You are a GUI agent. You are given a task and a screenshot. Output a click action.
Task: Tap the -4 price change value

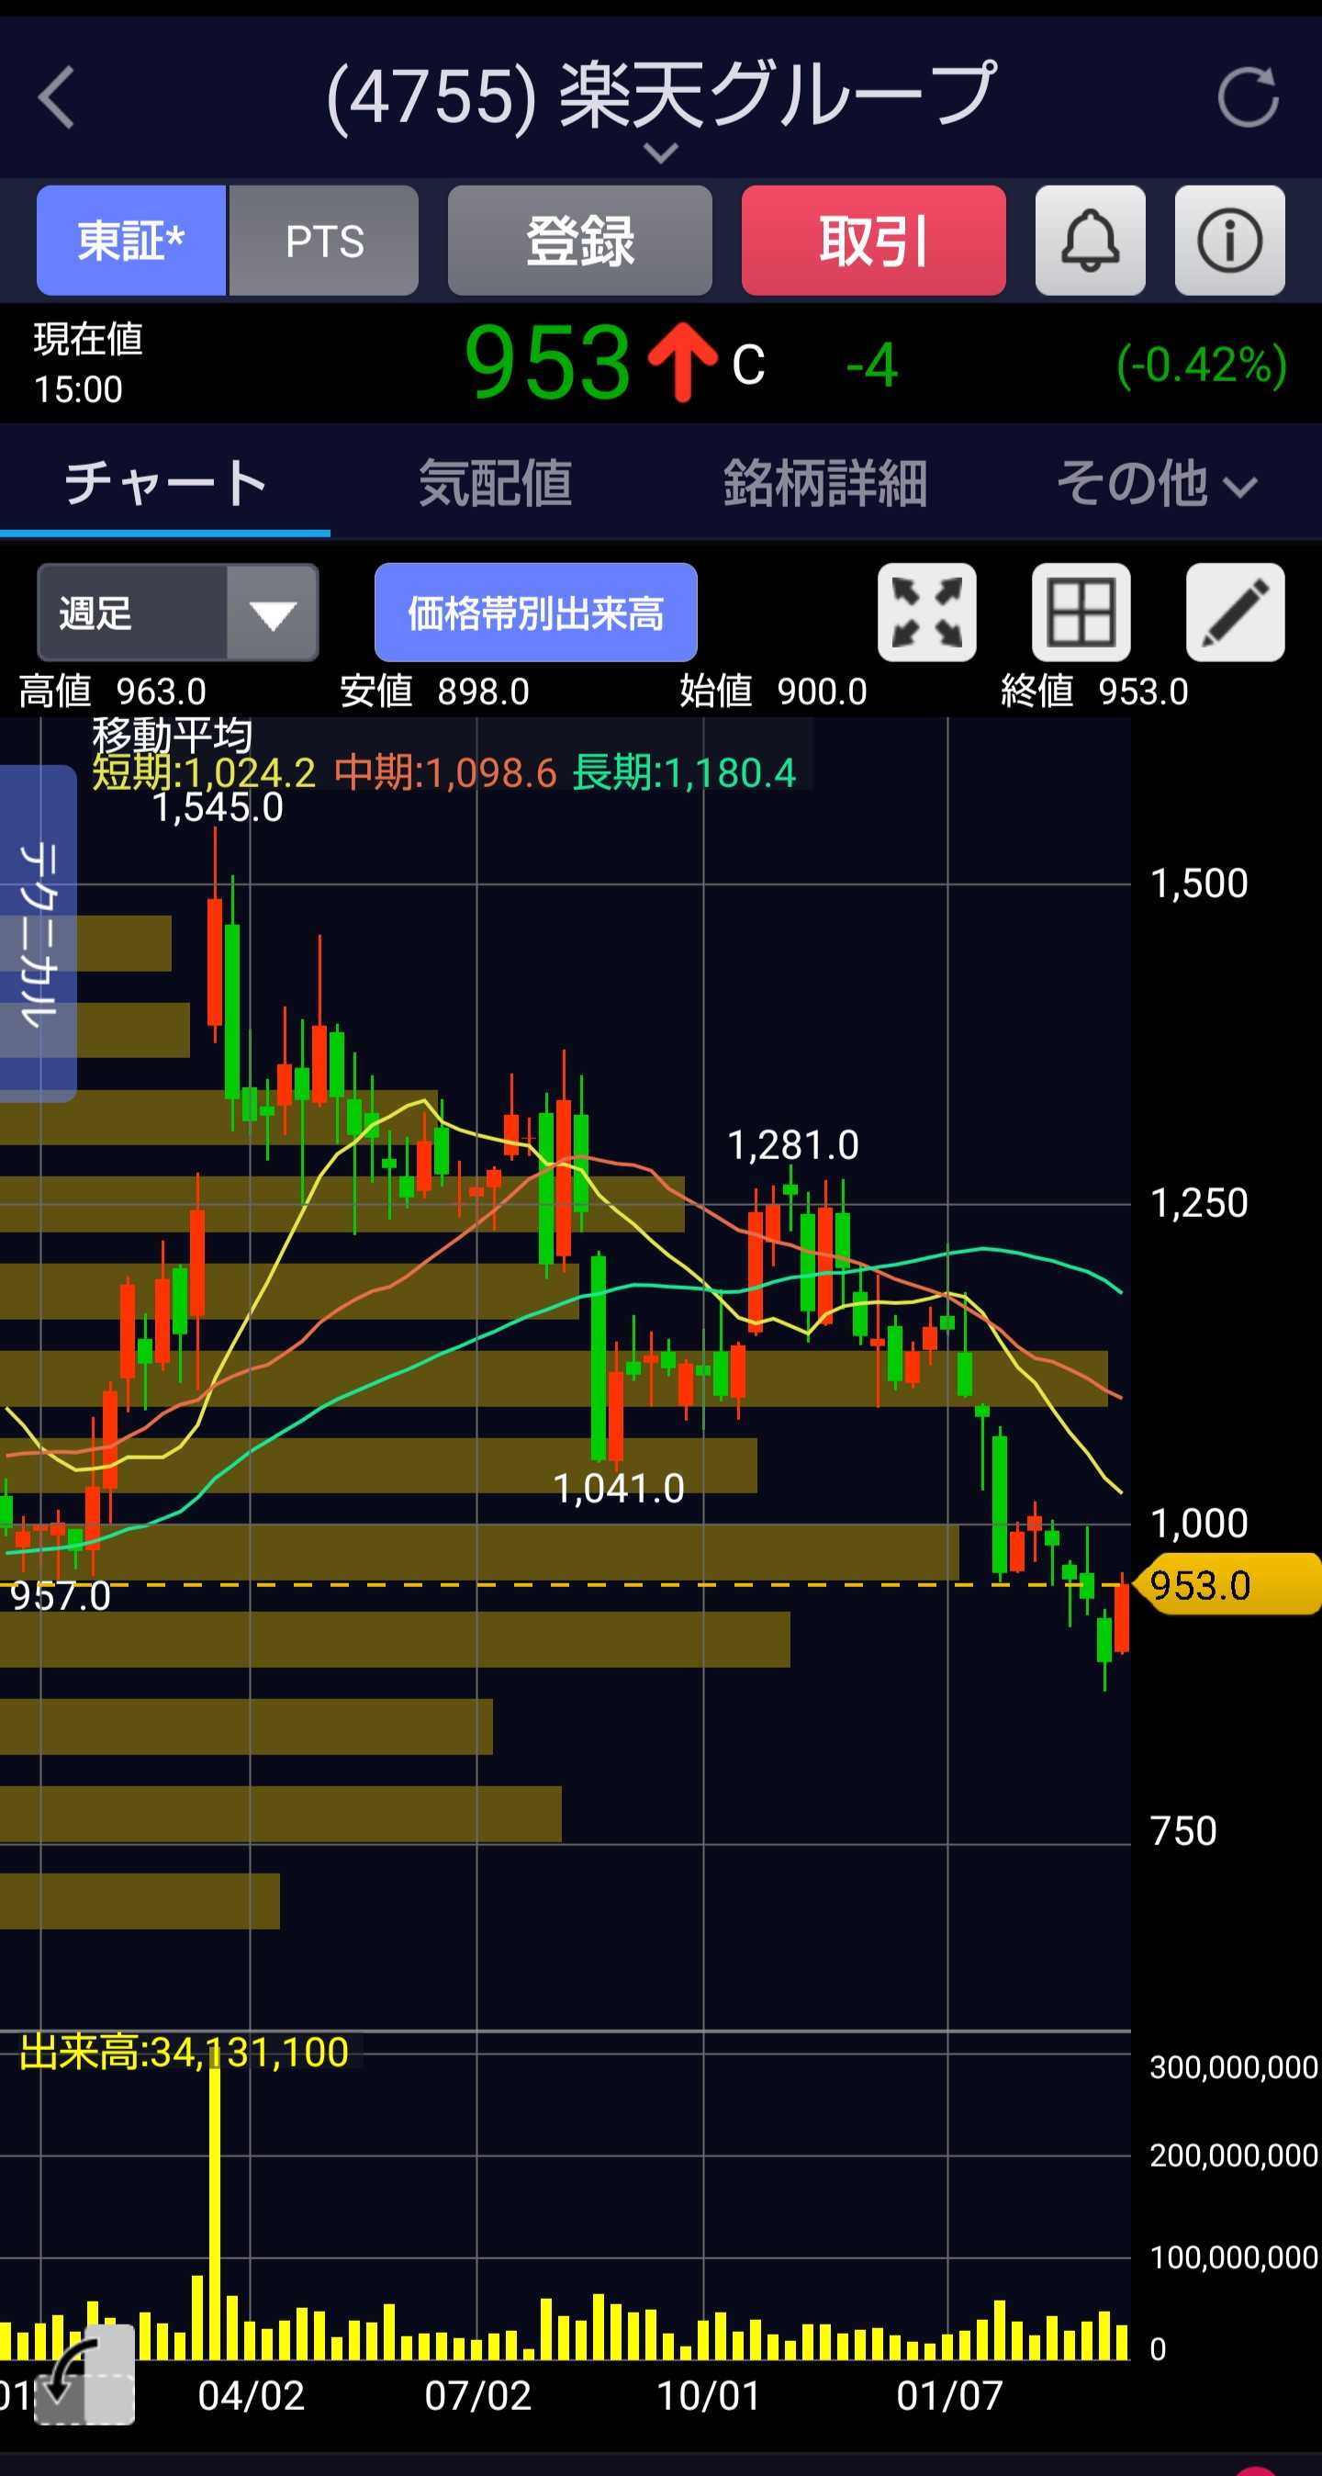point(871,366)
